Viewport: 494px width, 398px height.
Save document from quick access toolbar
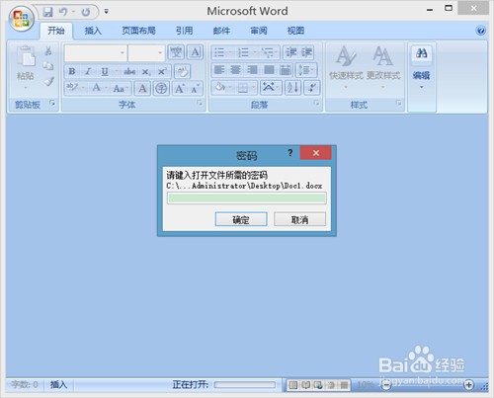(x=48, y=12)
